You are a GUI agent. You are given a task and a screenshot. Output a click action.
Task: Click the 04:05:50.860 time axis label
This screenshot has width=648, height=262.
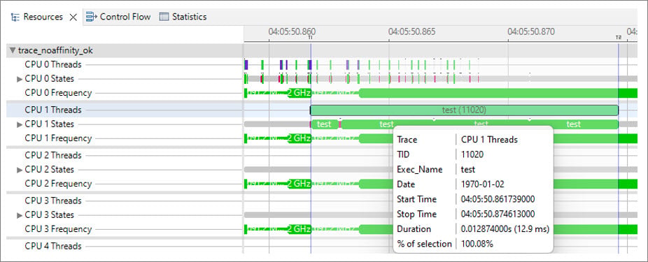pos(292,31)
